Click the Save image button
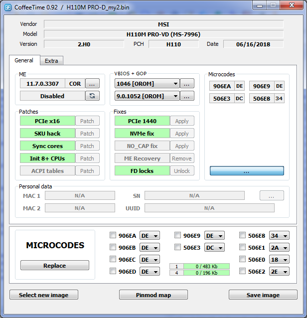This screenshot has width=307, height=318. click(x=263, y=295)
